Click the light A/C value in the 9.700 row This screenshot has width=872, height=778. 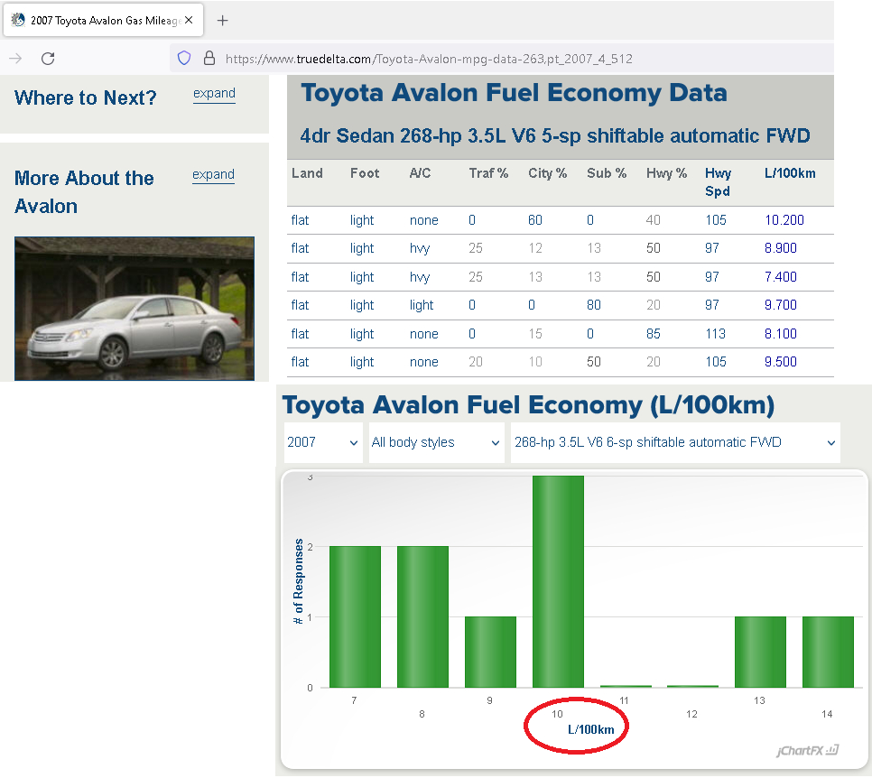coord(422,305)
